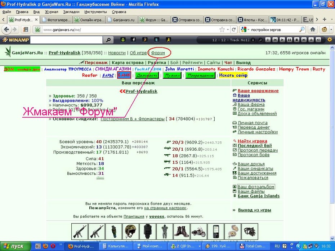This screenshot has width=335, height=251.
Task: Switch to the Фотогалере... tab
Action: click(56, 20)
